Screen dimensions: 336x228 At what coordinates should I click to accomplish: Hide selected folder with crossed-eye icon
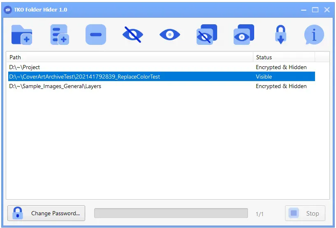133,35
